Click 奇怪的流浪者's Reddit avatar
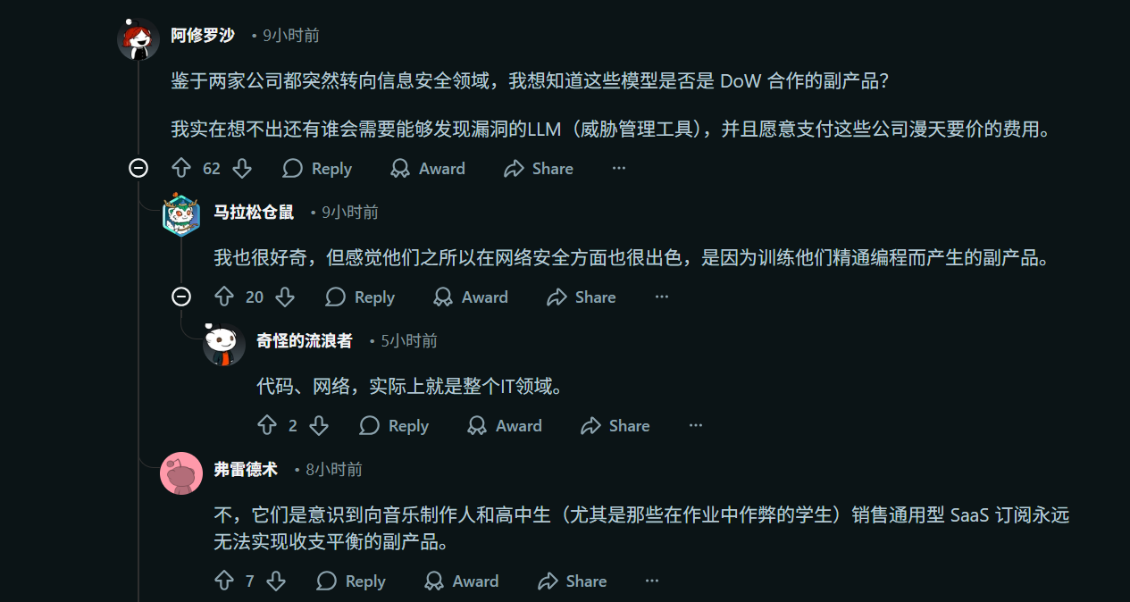Image resolution: width=1130 pixels, height=602 pixels. tap(224, 344)
